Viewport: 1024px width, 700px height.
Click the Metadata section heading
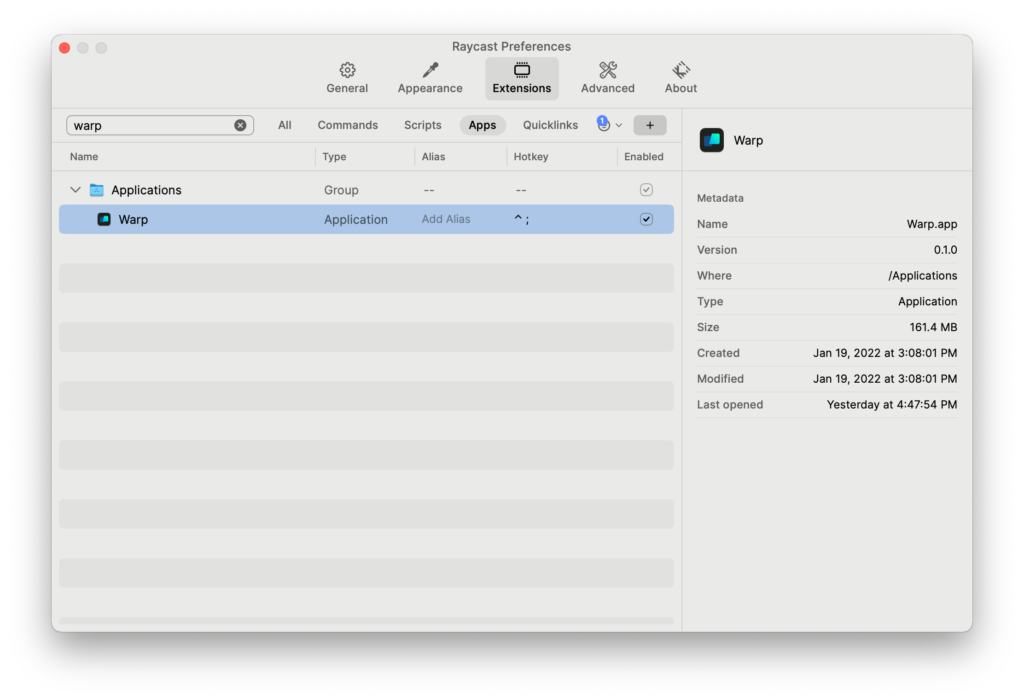[720, 198]
